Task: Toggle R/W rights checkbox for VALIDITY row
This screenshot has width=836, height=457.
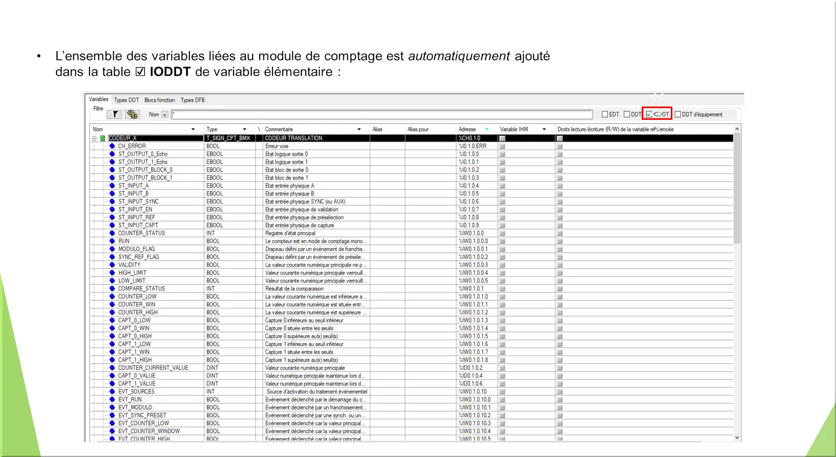Action: pos(560,265)
